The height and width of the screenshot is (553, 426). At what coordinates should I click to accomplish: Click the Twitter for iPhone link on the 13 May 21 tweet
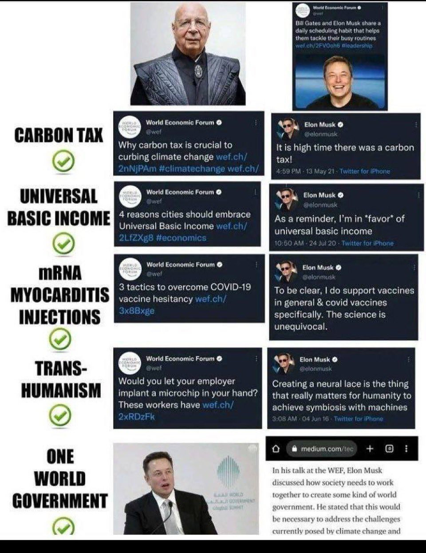point(365,171)
